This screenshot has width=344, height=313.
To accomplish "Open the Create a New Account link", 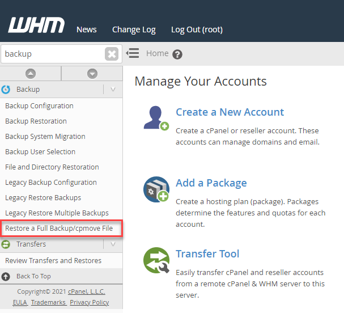I will [x=230, y=112].
